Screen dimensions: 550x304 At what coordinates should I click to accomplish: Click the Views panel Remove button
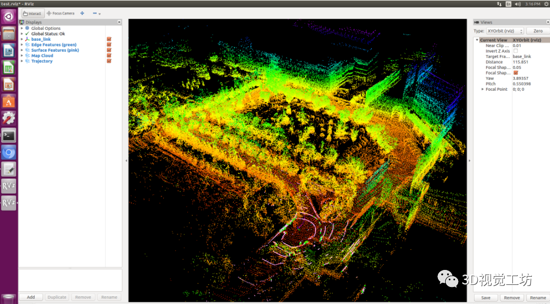coord(512,298)
